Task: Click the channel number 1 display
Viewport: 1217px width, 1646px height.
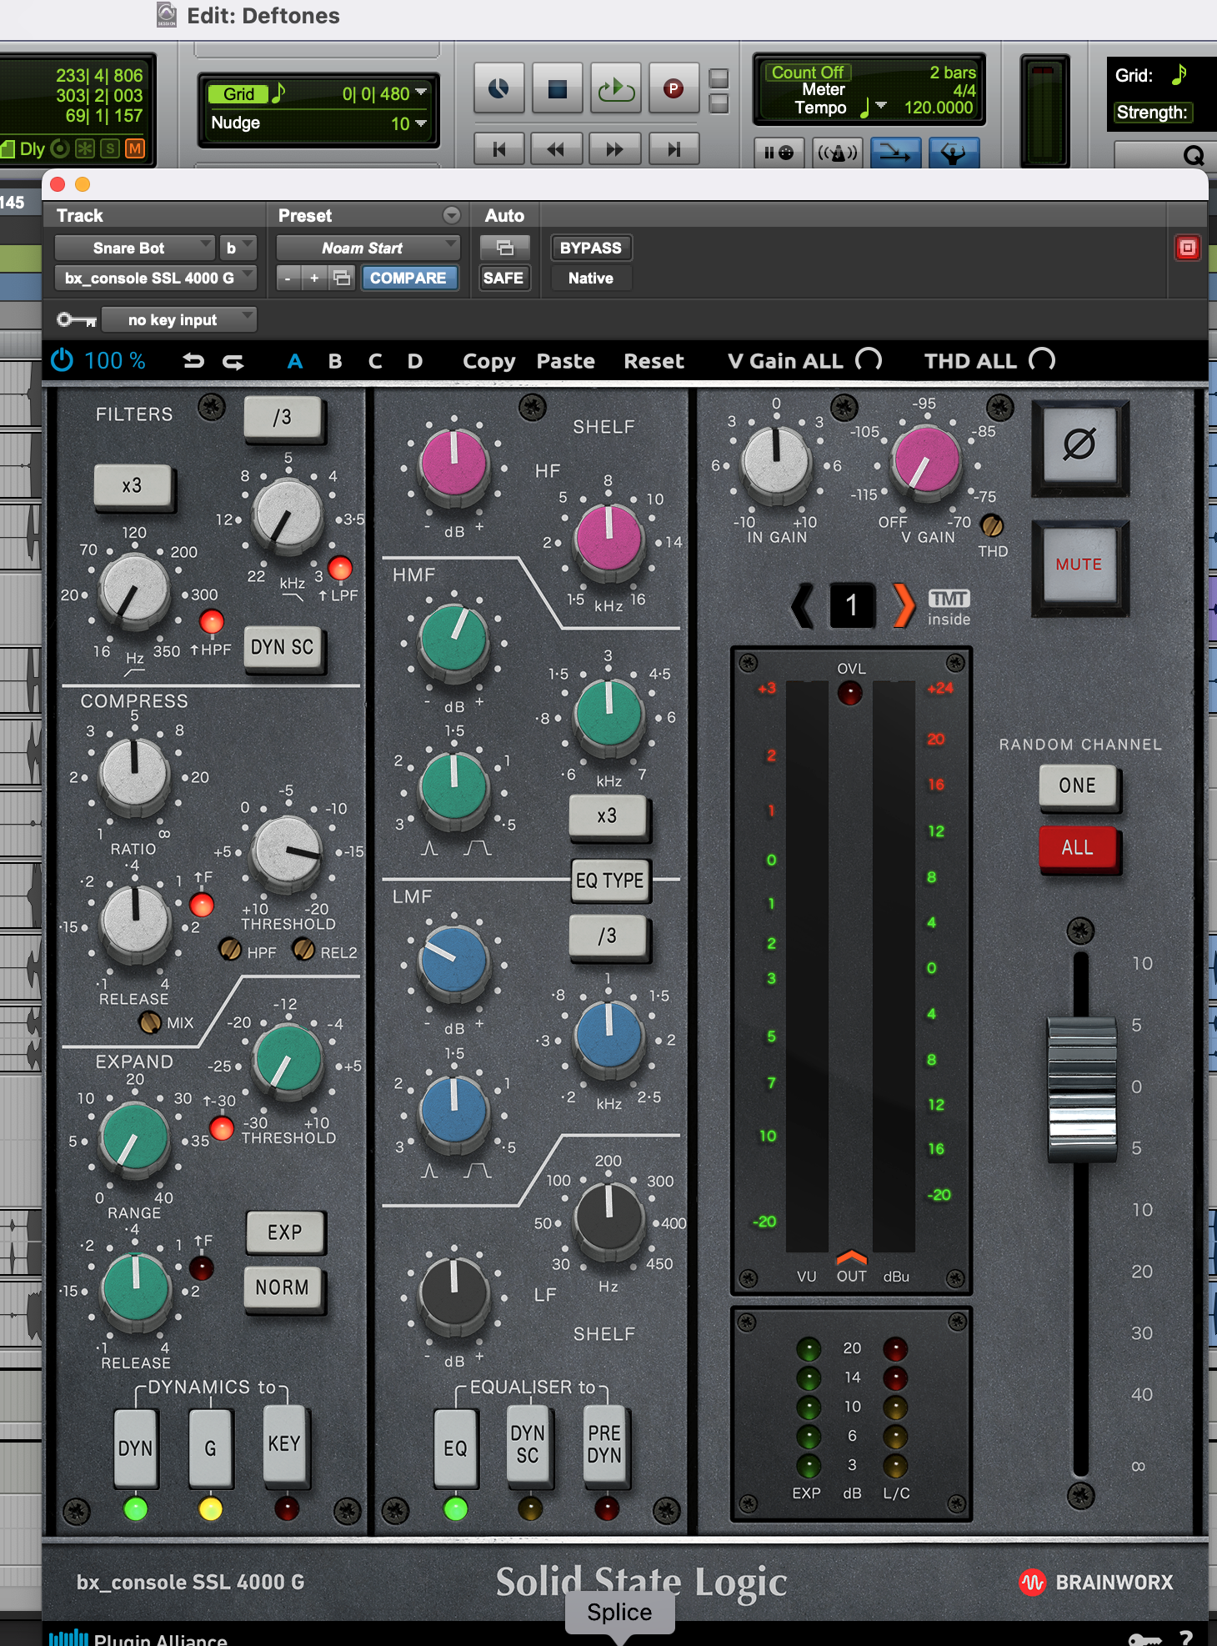Action: [852, 605]
